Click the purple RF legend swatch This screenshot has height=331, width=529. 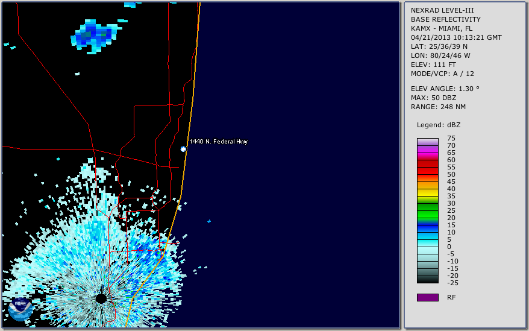coord(427,297)
